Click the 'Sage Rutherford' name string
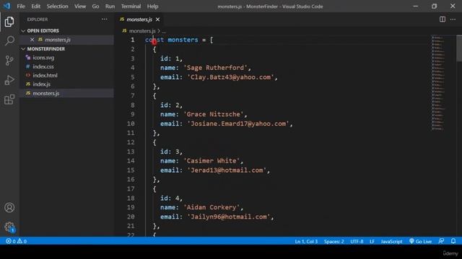 215,68
